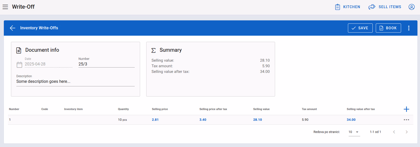Click tax amount 5.90 in table row
The image size is (420, 147).
305,120
